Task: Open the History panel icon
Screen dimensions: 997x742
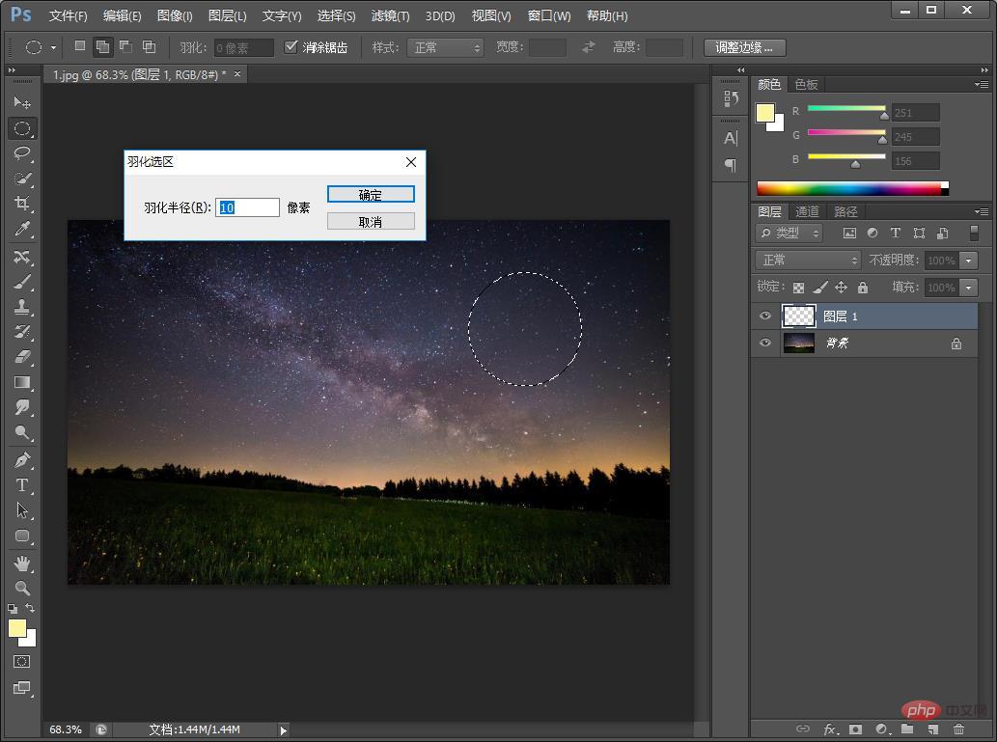Action: click(x=731, y=97)
